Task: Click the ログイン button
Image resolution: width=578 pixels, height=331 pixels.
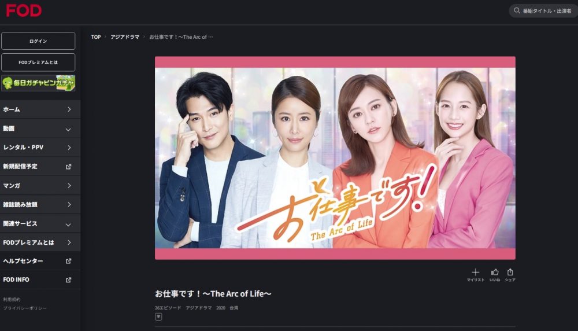Action: (x=38, y=41)
